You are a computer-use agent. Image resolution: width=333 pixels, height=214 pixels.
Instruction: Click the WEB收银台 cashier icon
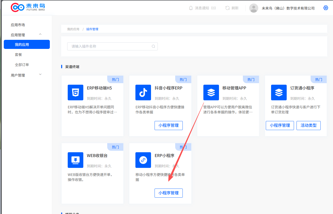[75, 160]
